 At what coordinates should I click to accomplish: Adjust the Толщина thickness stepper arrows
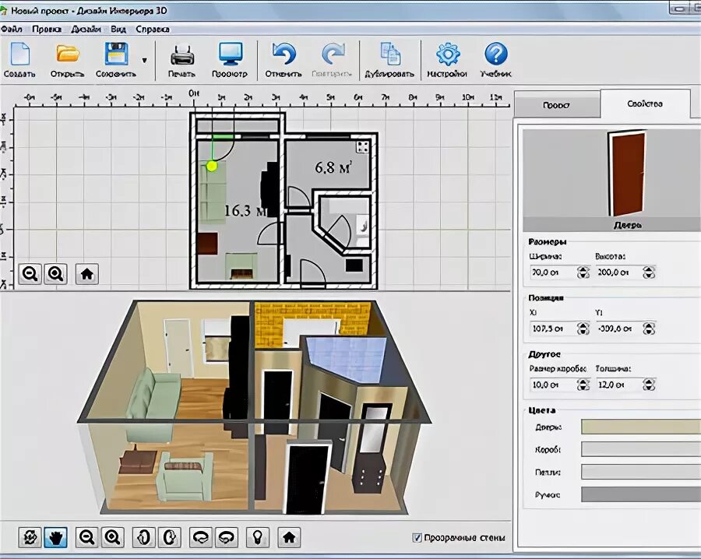click(x=649, y=385)
